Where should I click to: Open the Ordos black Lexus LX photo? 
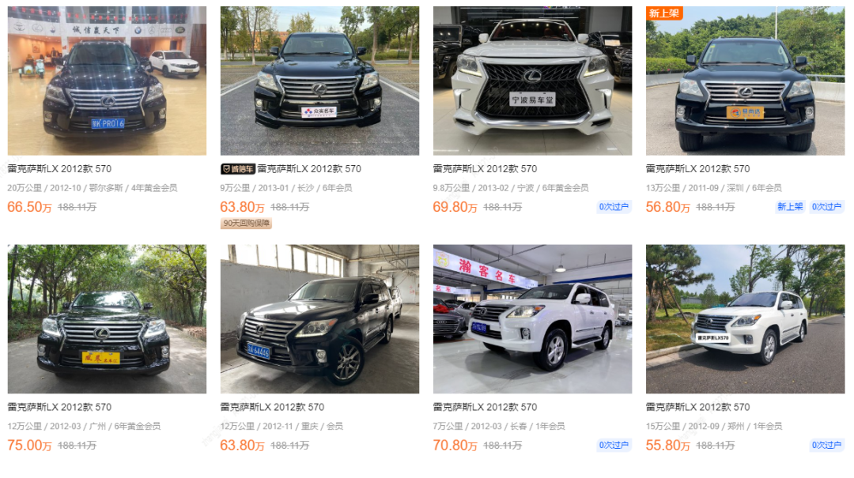click(x=107, y=81)
